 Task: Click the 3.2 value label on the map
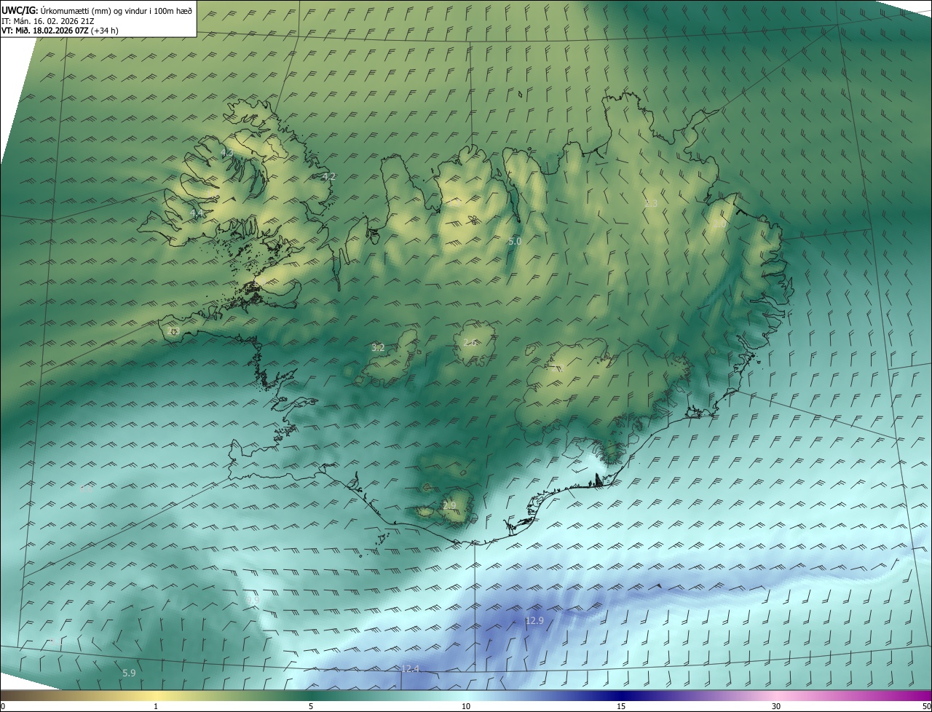pos(378,348)
